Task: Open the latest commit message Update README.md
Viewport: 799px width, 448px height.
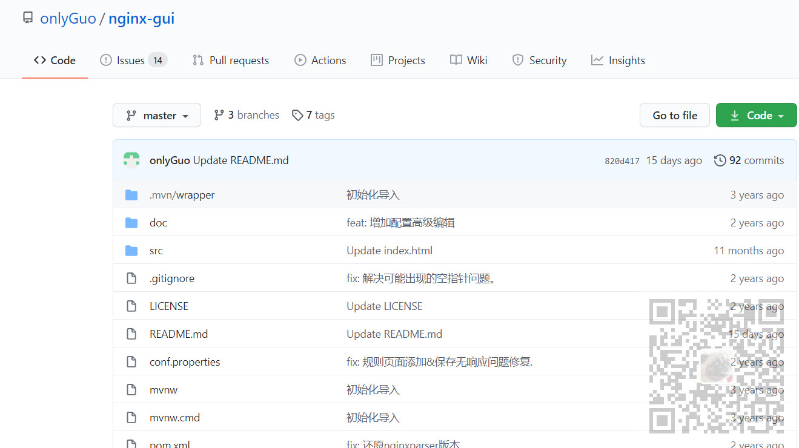Action: [x=240, y=160]
